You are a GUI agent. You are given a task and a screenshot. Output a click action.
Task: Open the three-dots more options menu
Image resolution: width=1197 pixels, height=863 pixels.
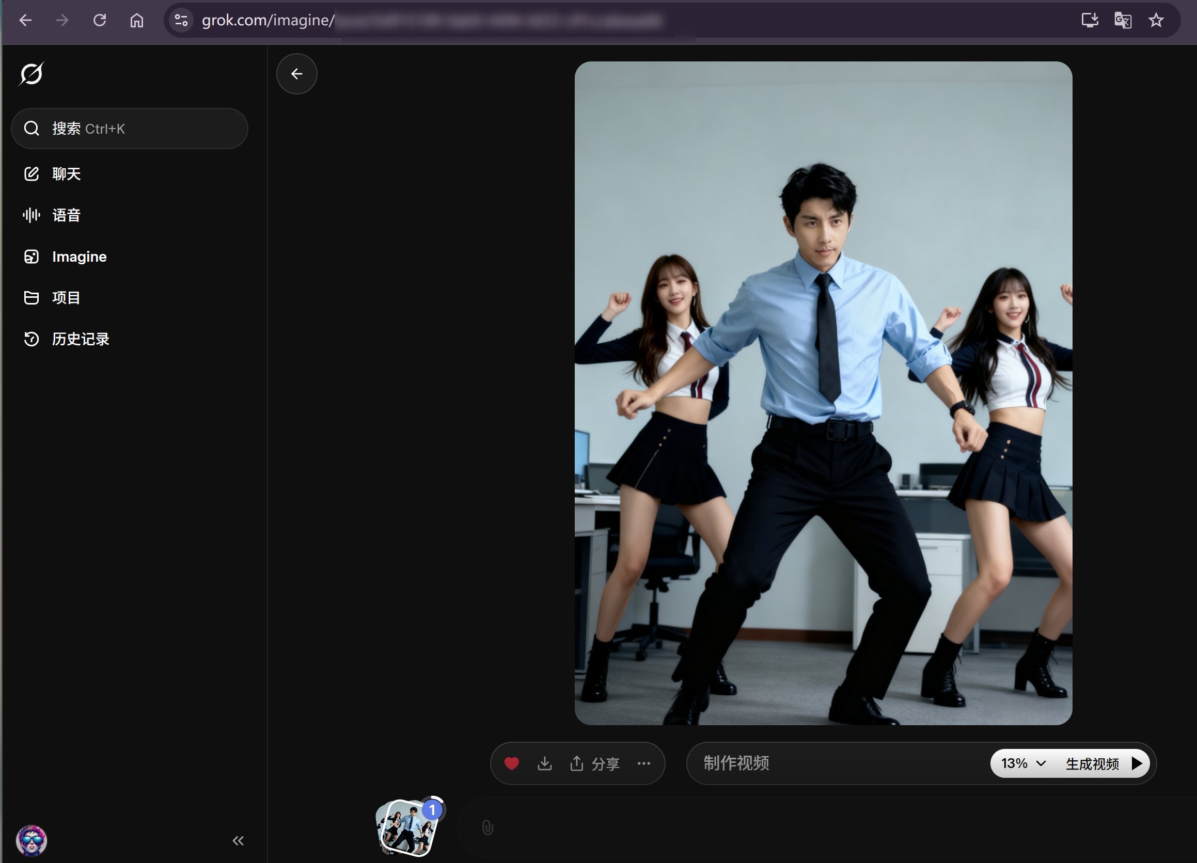point(643,763)
